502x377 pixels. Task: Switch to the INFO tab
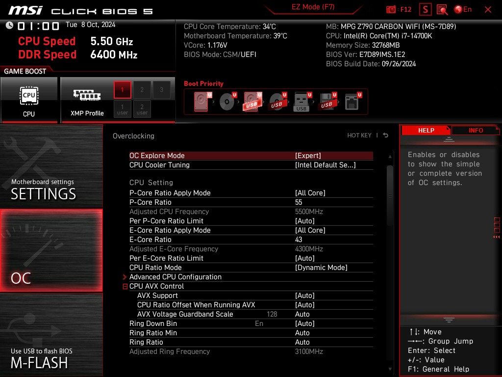(x=475, y=130)
